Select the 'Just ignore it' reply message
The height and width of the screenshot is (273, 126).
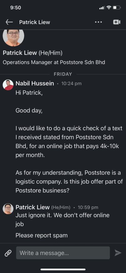[63, 220]
